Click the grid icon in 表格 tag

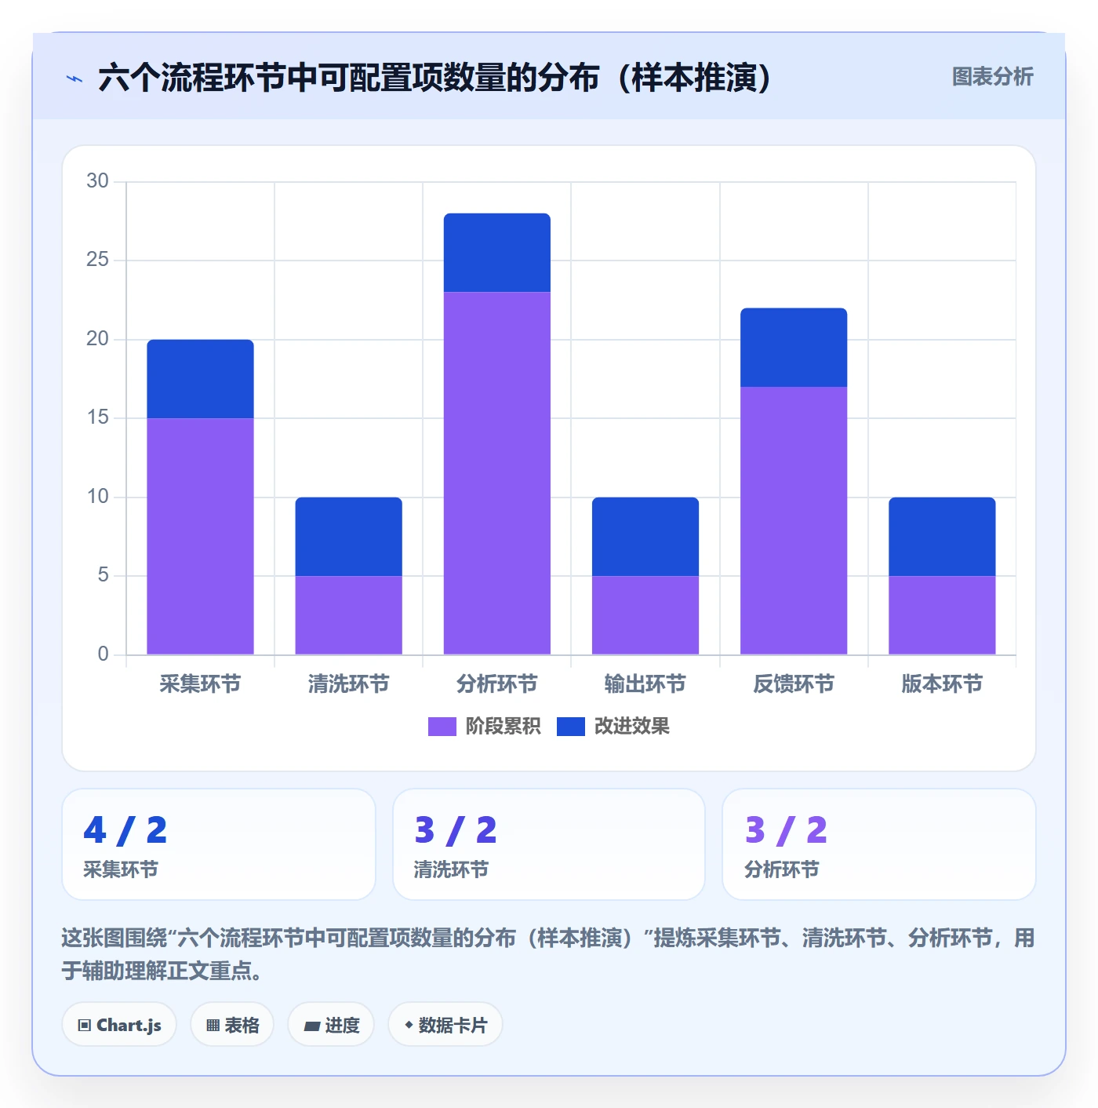[213, 1026]
